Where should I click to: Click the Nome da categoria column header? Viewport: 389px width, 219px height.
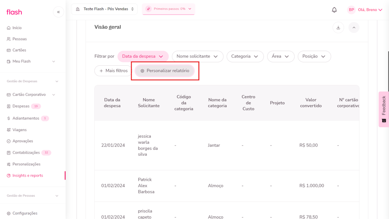pos(217,103)
